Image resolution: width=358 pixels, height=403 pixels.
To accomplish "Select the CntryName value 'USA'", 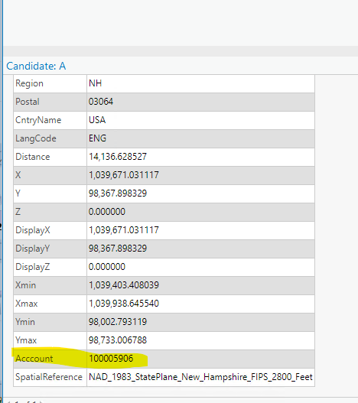I will [97, 120].
